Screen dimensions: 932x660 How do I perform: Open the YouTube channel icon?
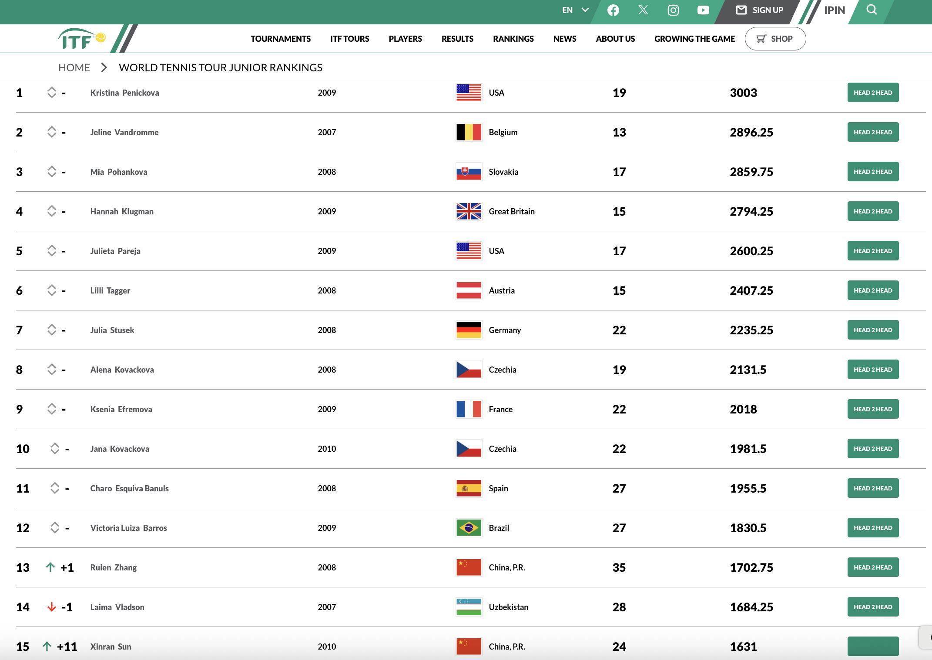[x=703, y=10]
